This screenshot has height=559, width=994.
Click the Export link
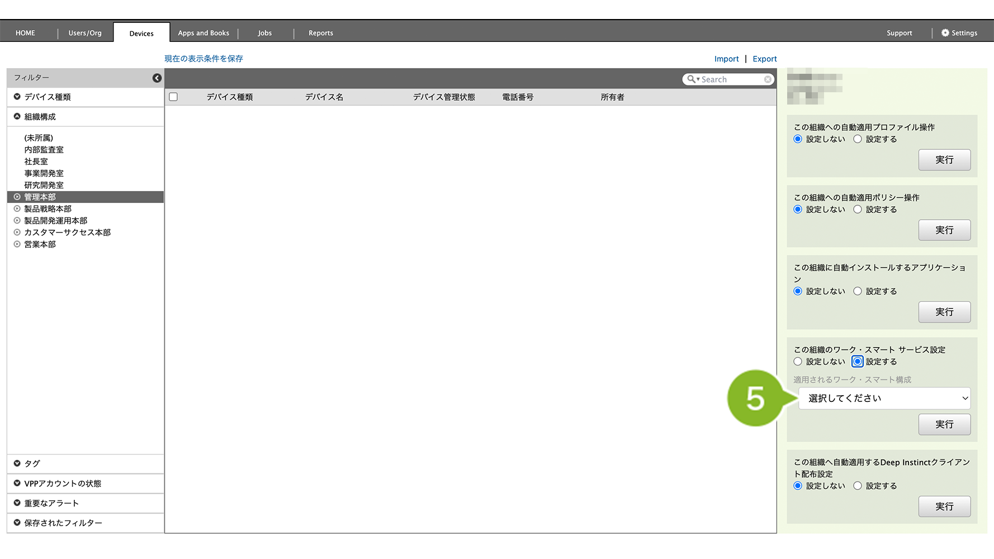(764, 59)
